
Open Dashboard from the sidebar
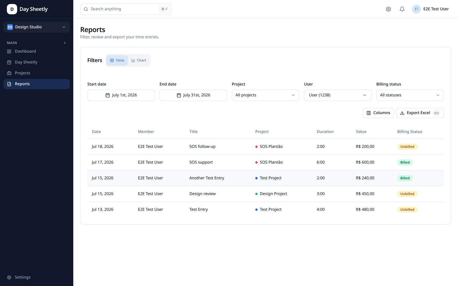(x=37, y=51)
